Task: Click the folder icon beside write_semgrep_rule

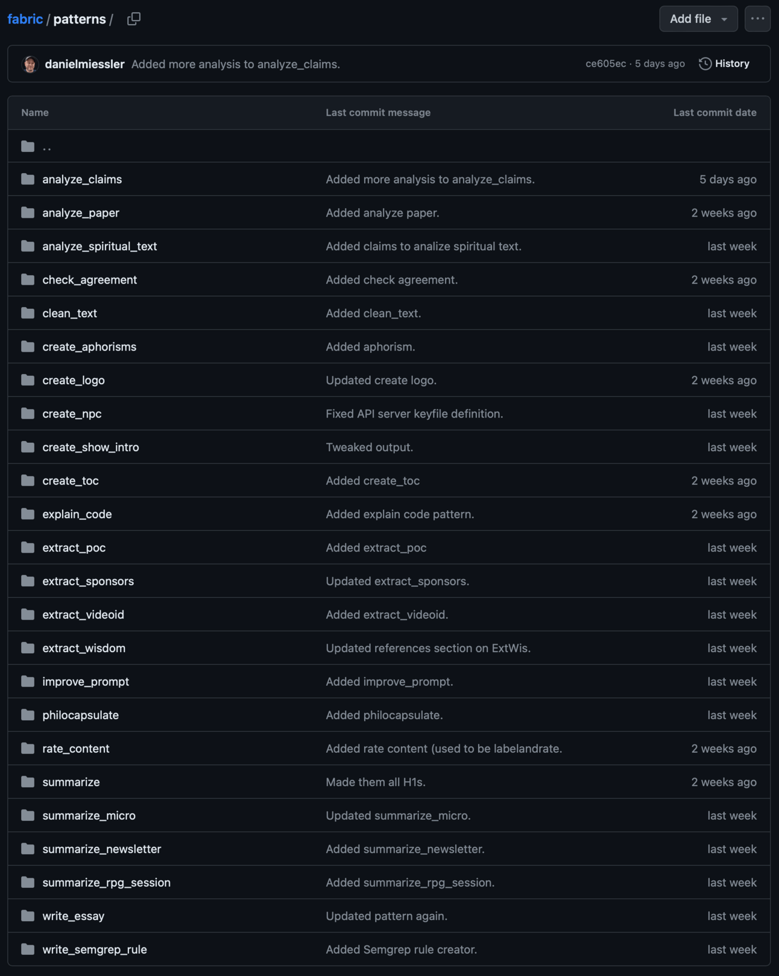Action: [x=28, y=949]
